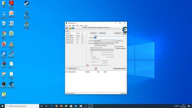Open the Help menu
192x108 pixels.
[86, 26]
